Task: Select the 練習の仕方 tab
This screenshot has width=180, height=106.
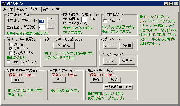Action: [x=51, y=9]
